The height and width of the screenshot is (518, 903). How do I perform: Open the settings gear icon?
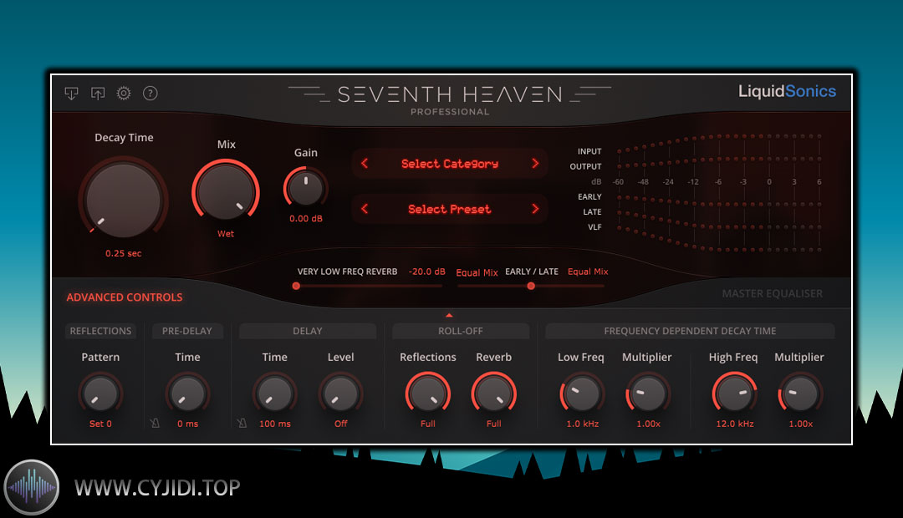(x=124, y=94)
